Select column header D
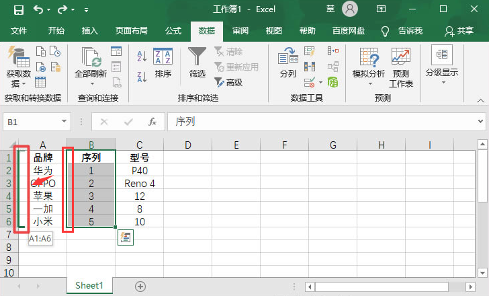Screen dimensions: 489x296 (188, 145)
